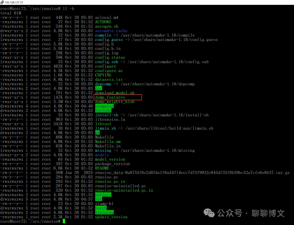
Task: Click the autom4te.cache directory name
Action: click(x=111, y=31)
